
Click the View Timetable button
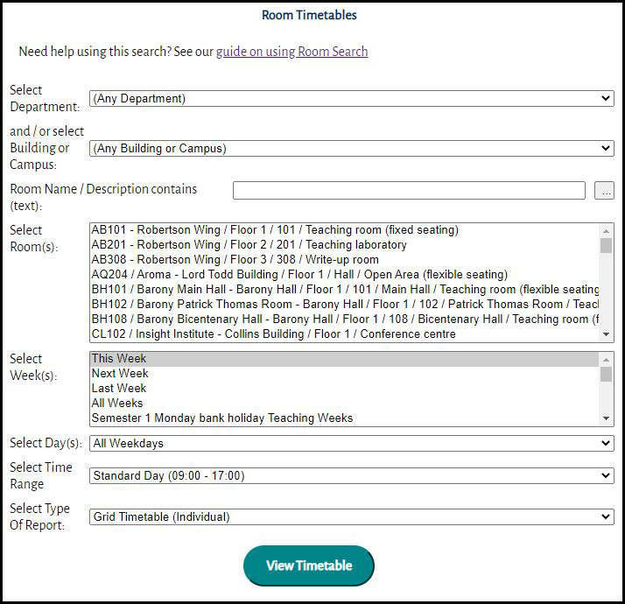pos(308,565)
